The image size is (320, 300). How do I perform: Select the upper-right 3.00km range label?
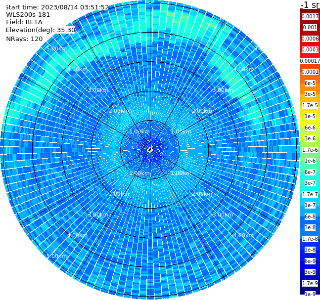coord(223,90)
